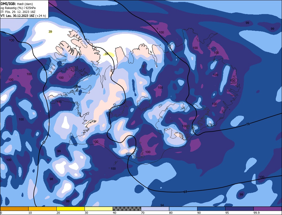The height and width of the screenshot is (215, 282).
Task: Click the dark indigo 95–99.9 legend swatch
Action: click(239, 209)
